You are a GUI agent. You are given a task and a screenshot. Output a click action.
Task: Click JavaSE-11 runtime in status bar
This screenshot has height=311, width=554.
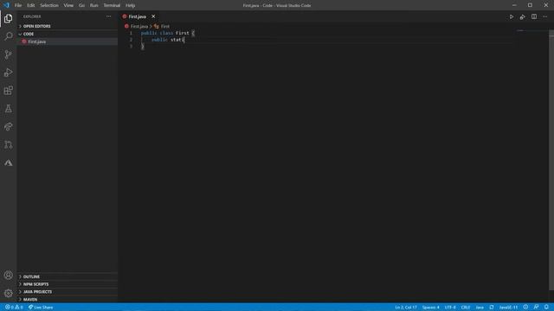click(508, 308)
